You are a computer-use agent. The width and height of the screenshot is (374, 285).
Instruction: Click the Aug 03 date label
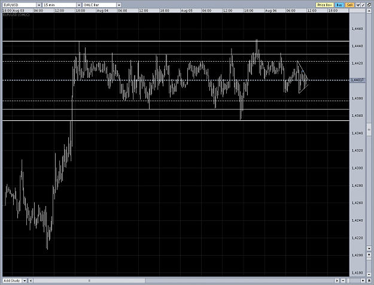click(x=19, y=11)
